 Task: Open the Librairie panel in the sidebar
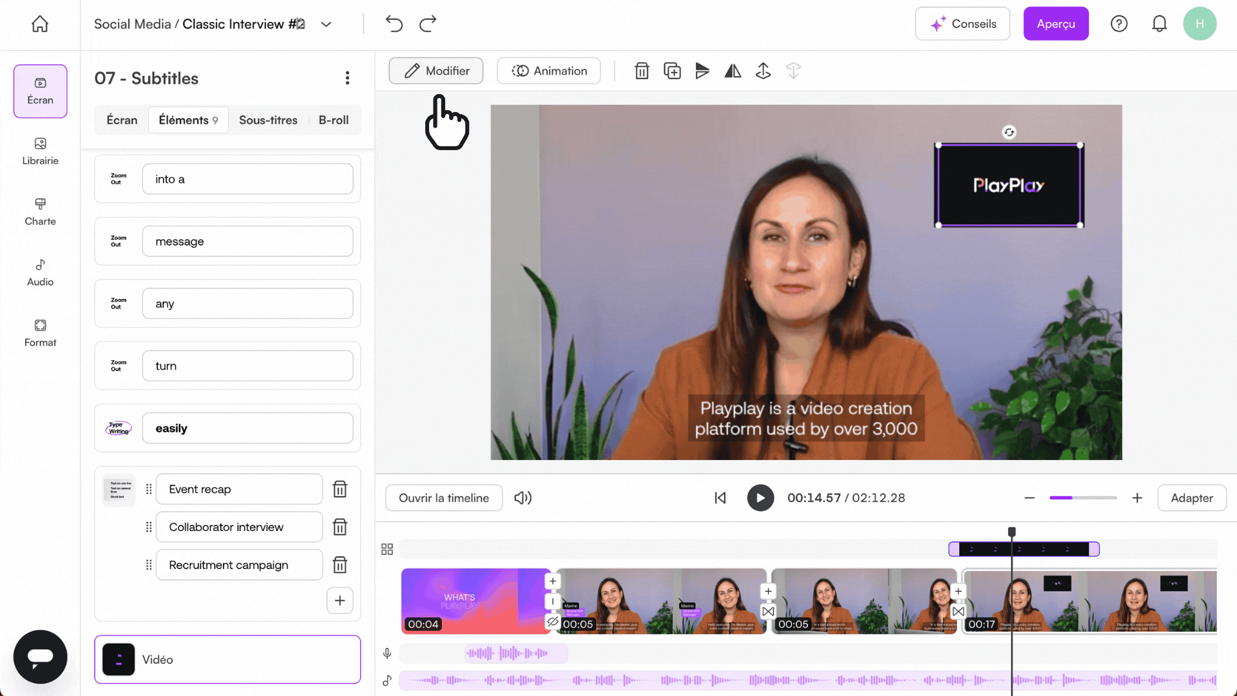[40, 151]
